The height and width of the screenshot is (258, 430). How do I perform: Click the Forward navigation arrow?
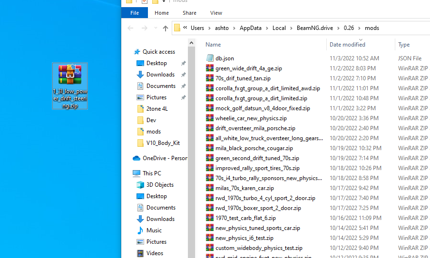[144, 28]
